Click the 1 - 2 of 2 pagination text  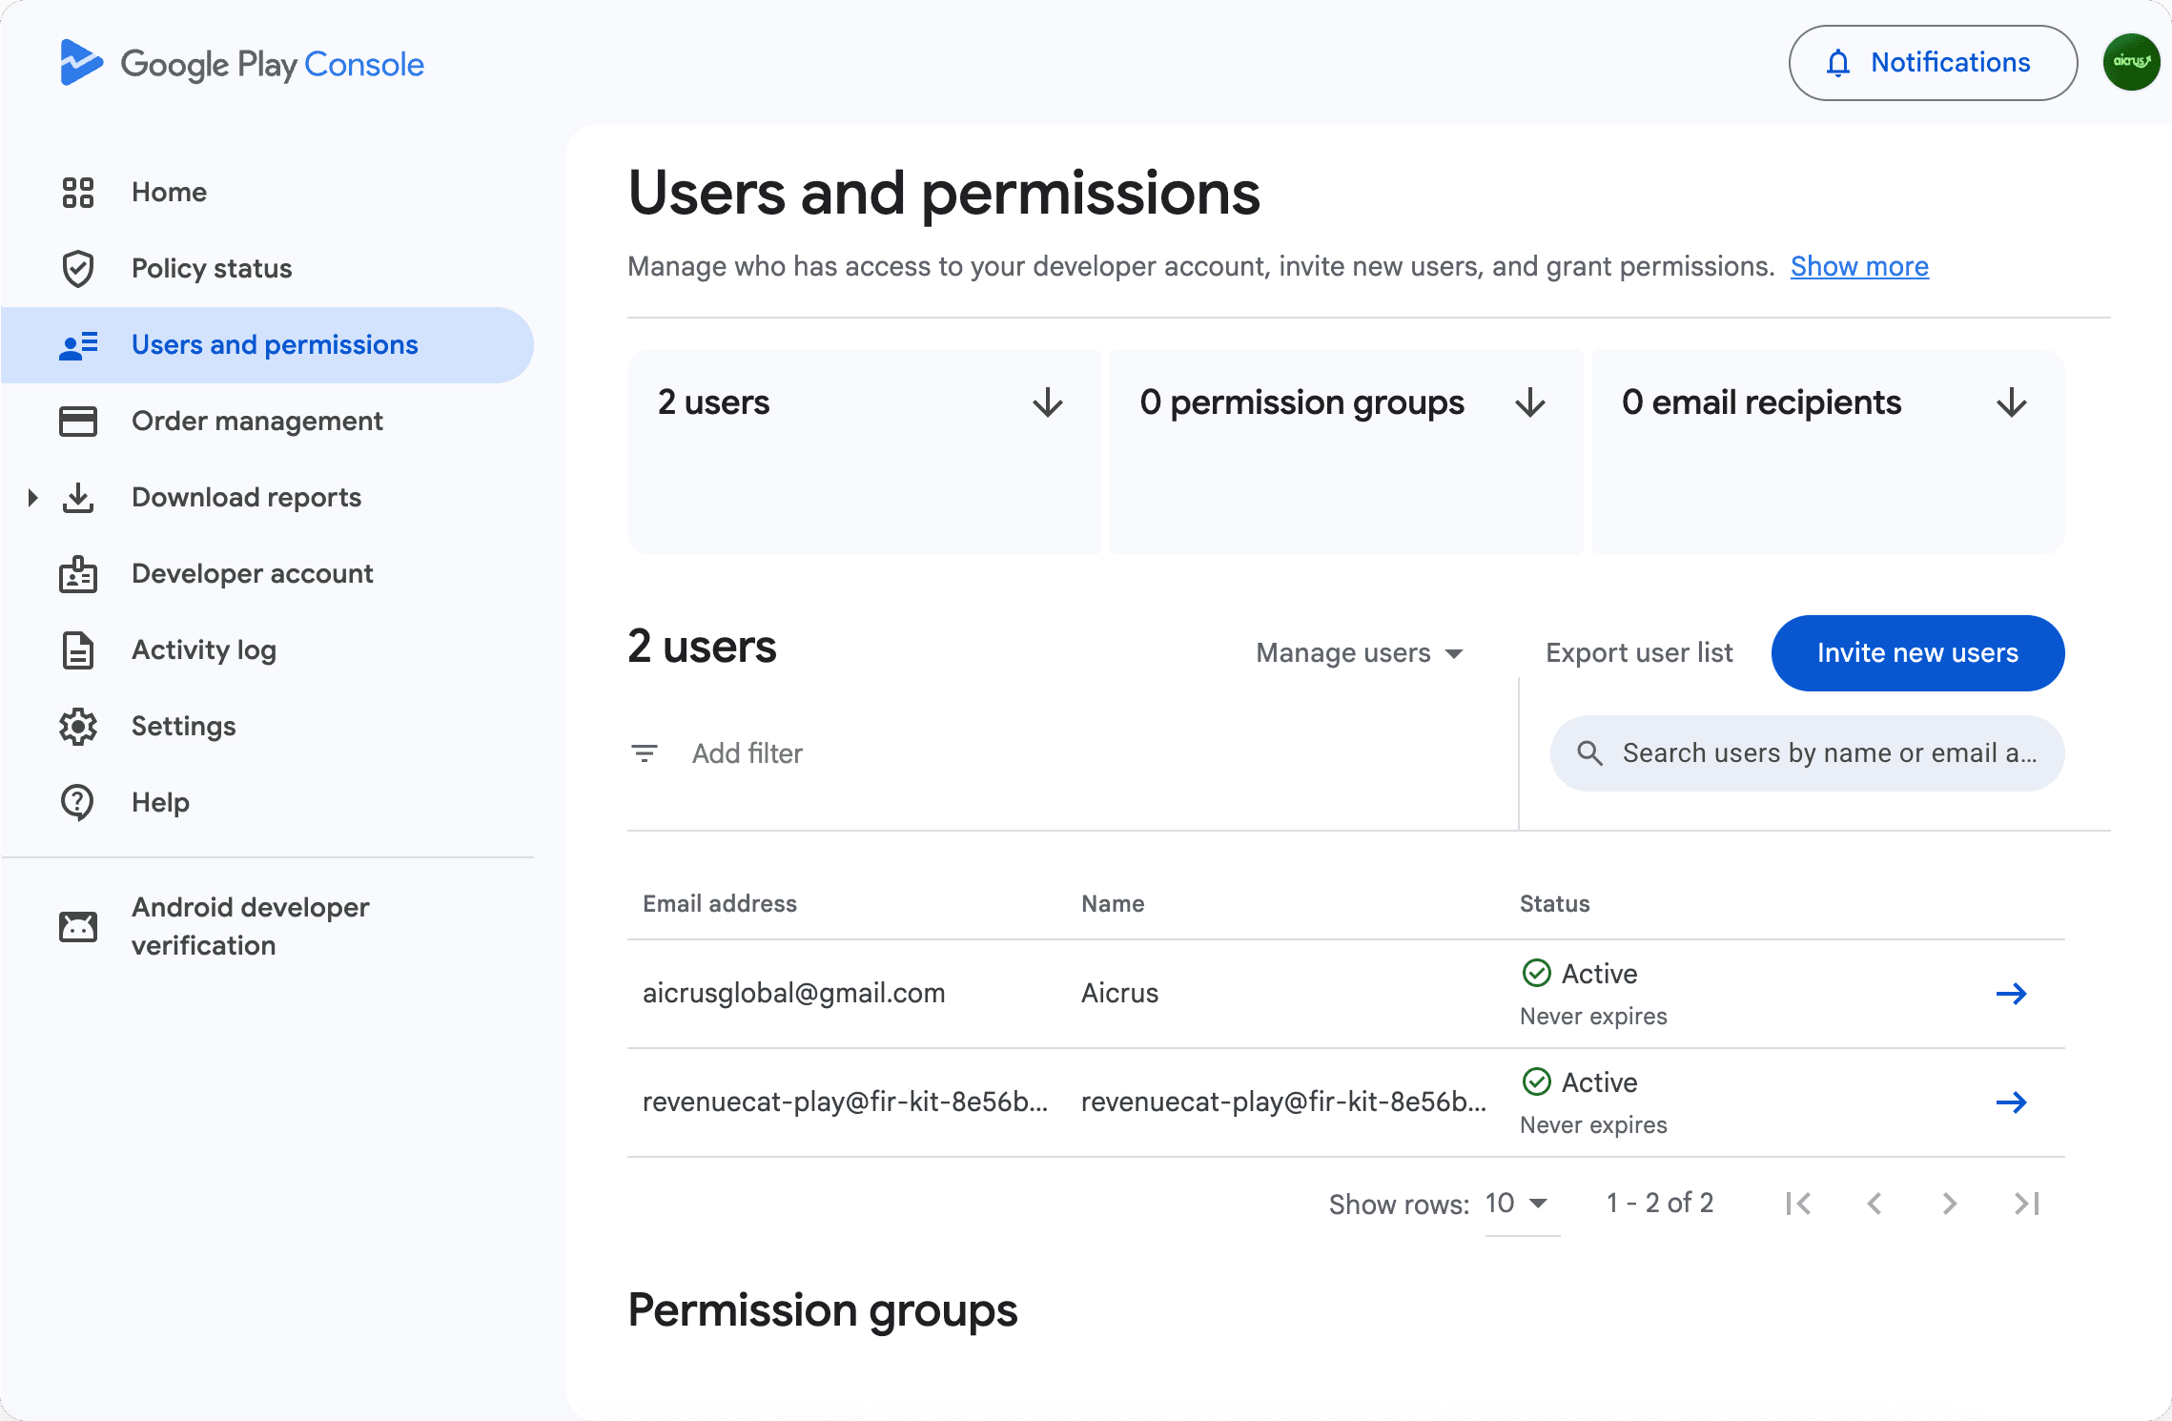[1660, 1203]
